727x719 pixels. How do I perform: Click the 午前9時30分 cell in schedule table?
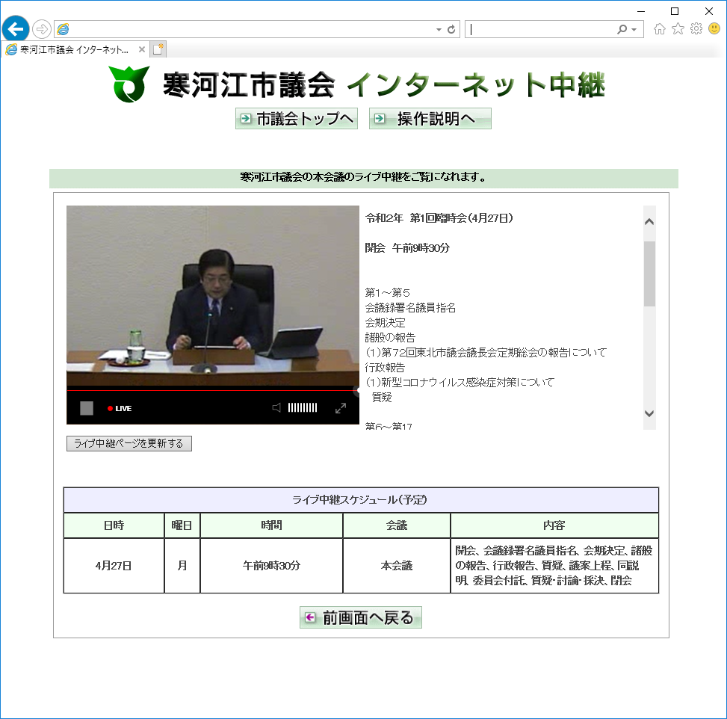pyautogui.click(x=272, y=566)
